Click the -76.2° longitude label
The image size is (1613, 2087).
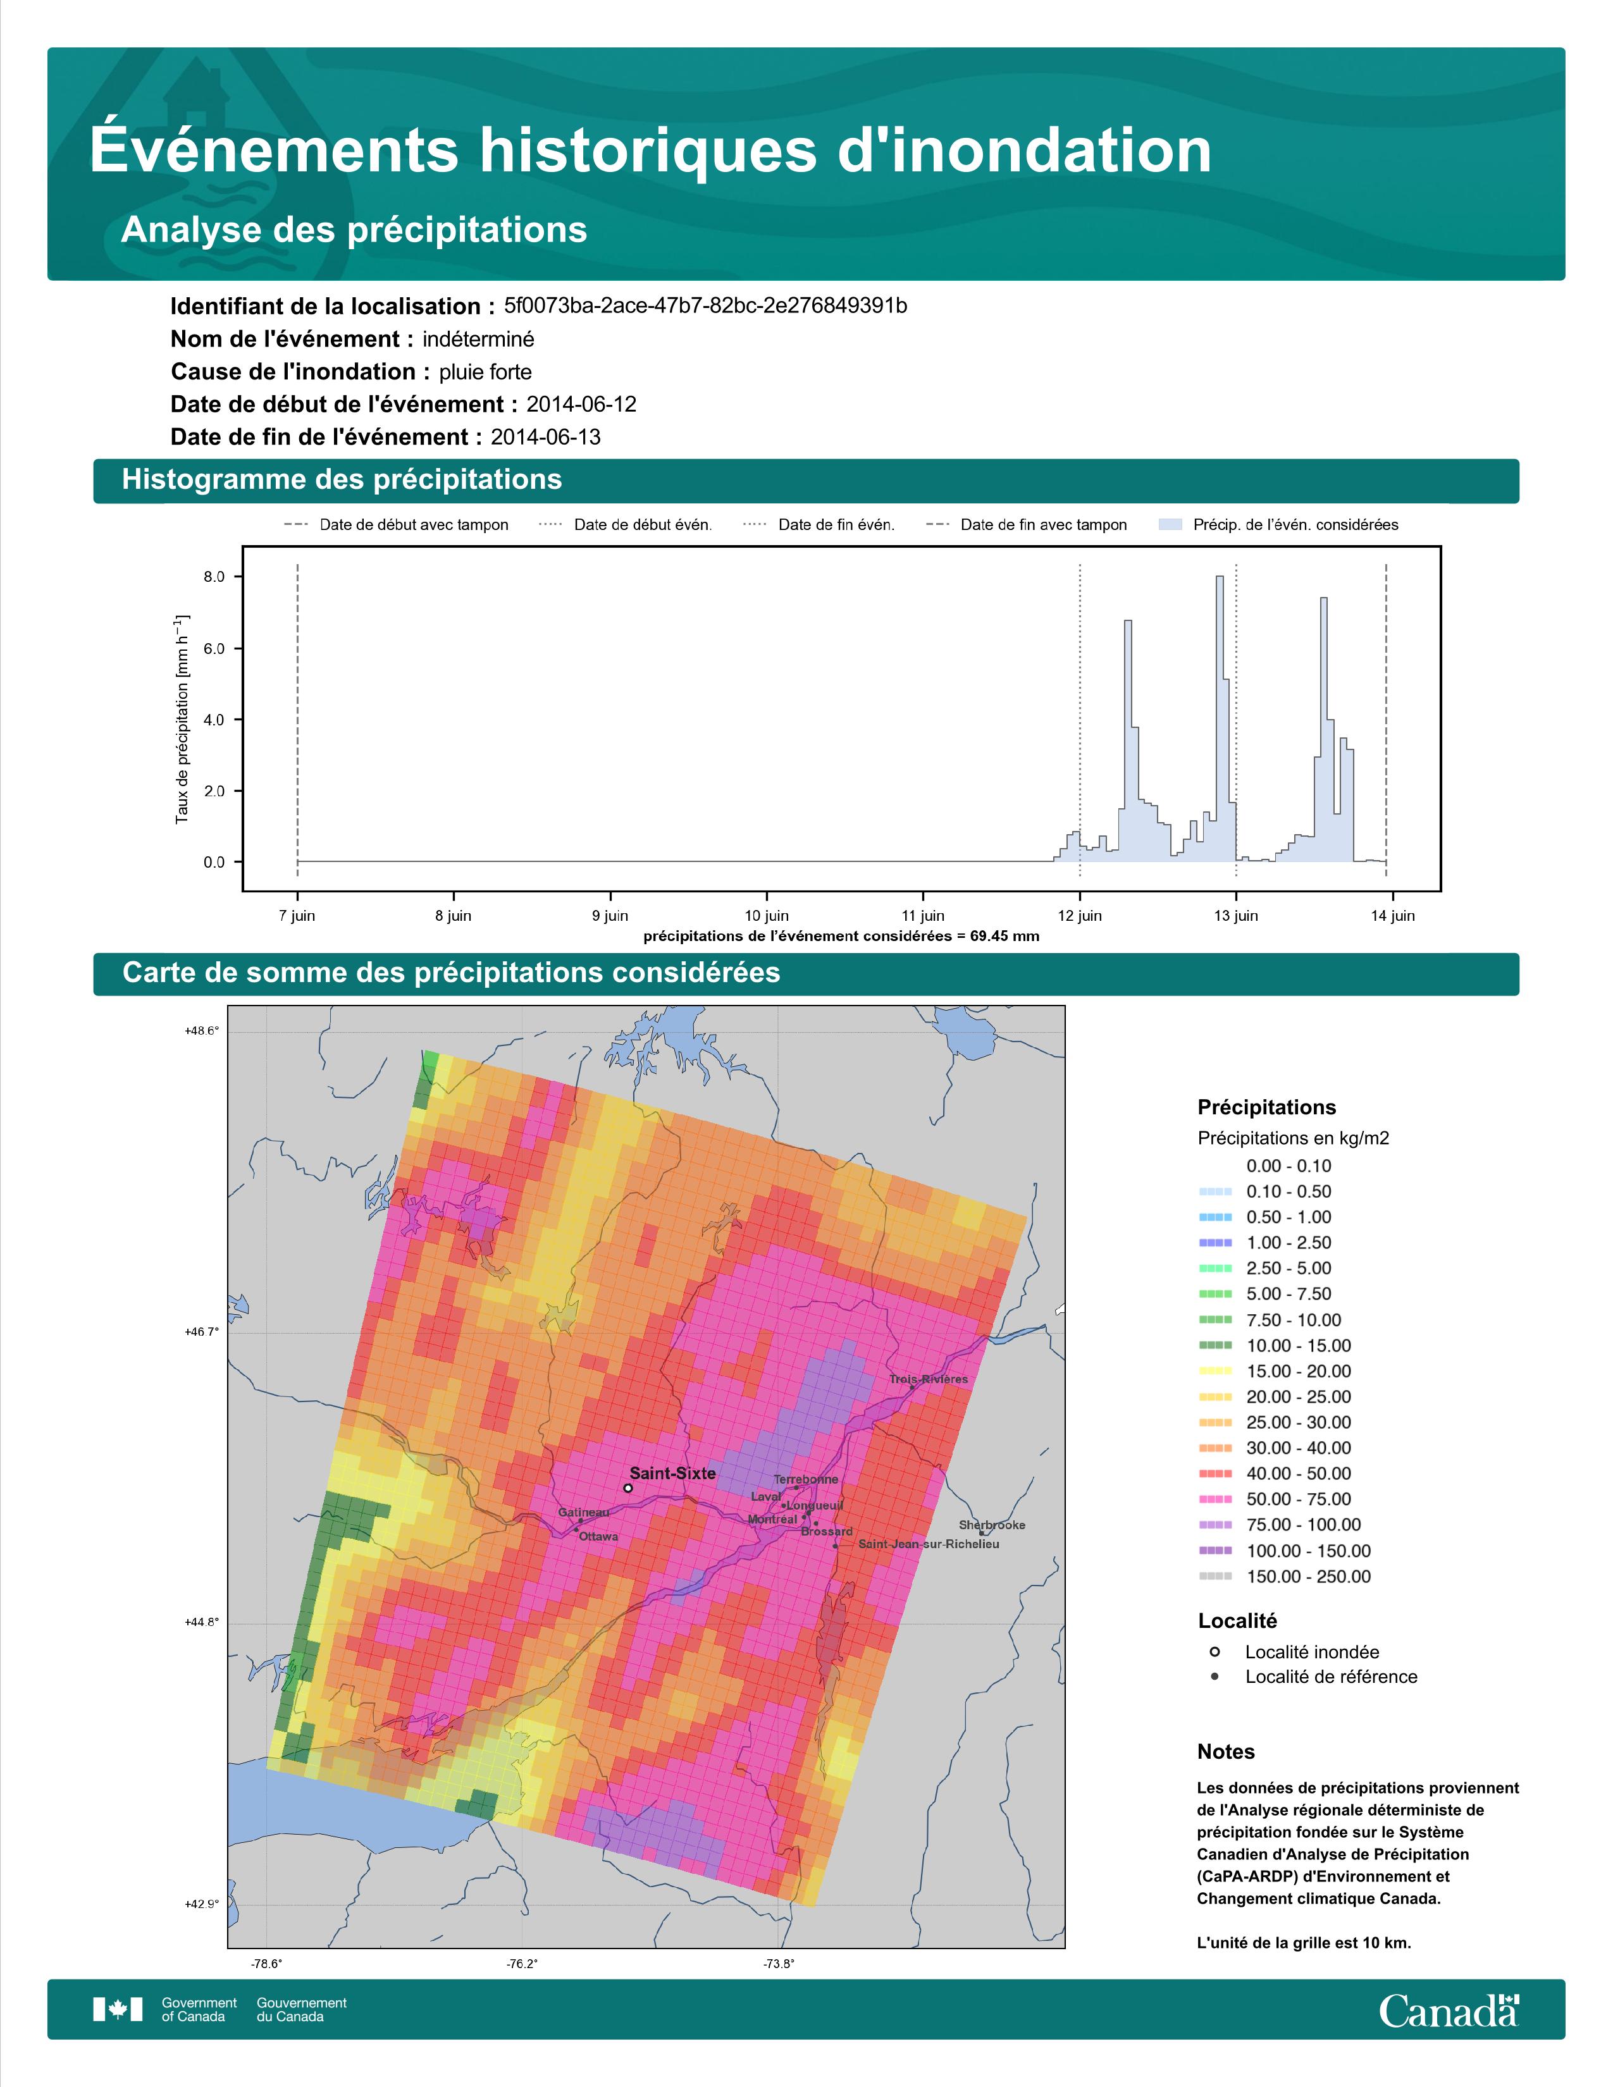522,1965
